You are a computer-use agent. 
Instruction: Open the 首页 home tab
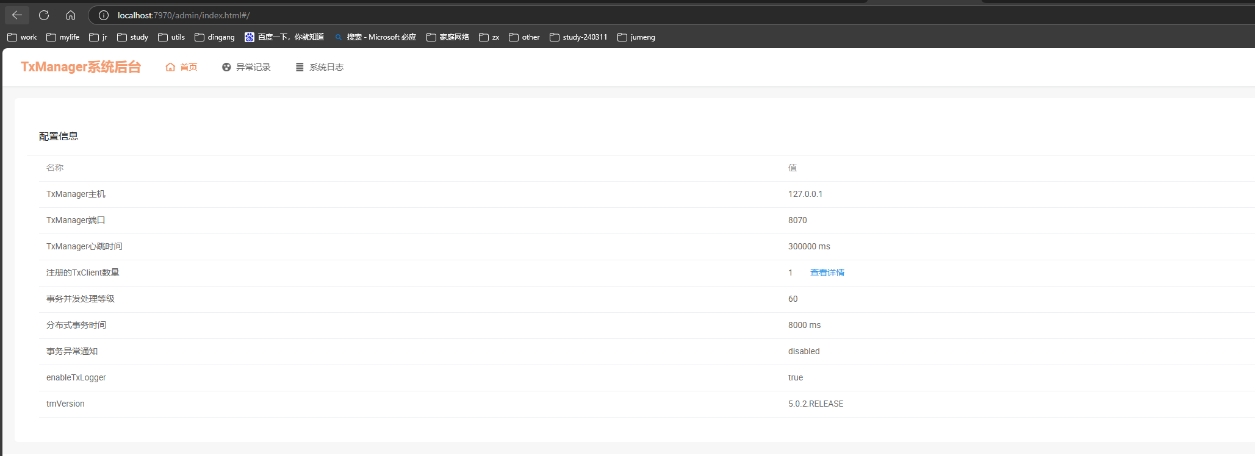point(181,67)
